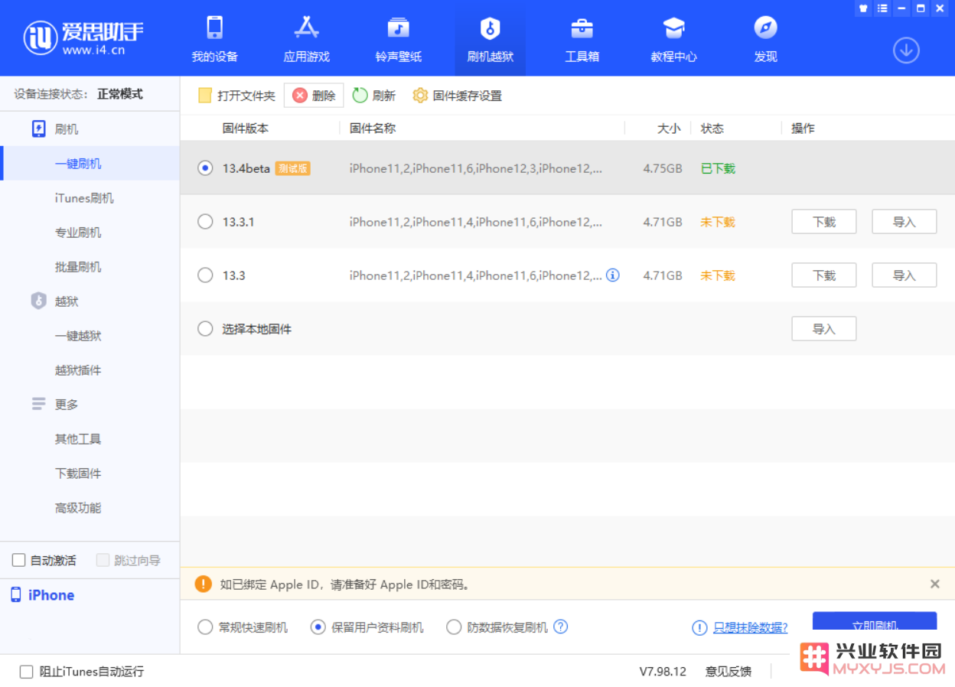Screen dimensions: 955x687
Task: Open the 发现 discover tab
Action: click(x=765, y=39)
